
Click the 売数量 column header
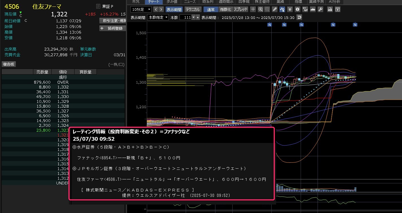(42, 72)
